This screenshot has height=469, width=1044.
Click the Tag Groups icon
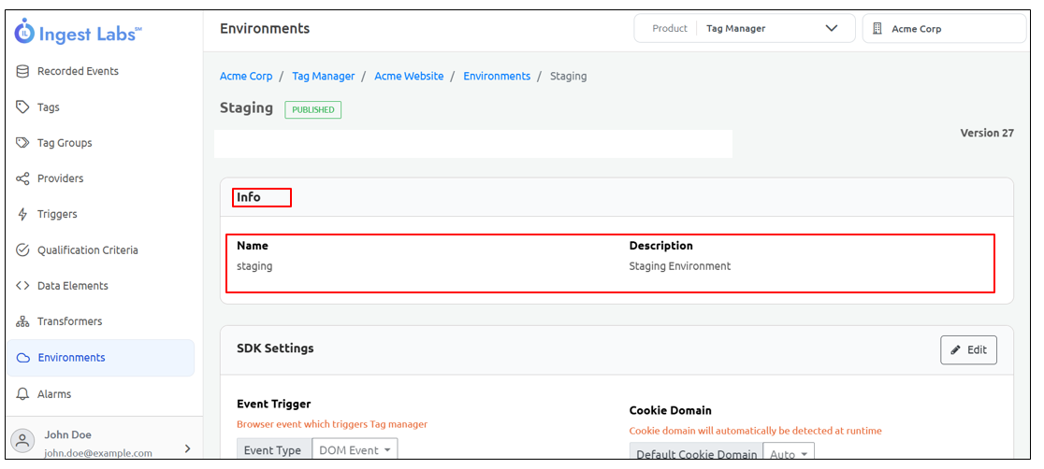click(x=23, y=143)
